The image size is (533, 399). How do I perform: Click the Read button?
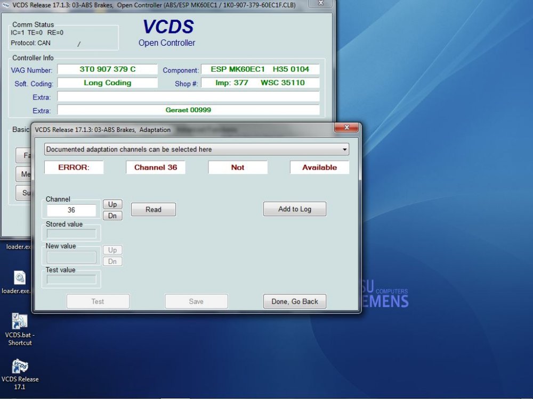[154, 209]
